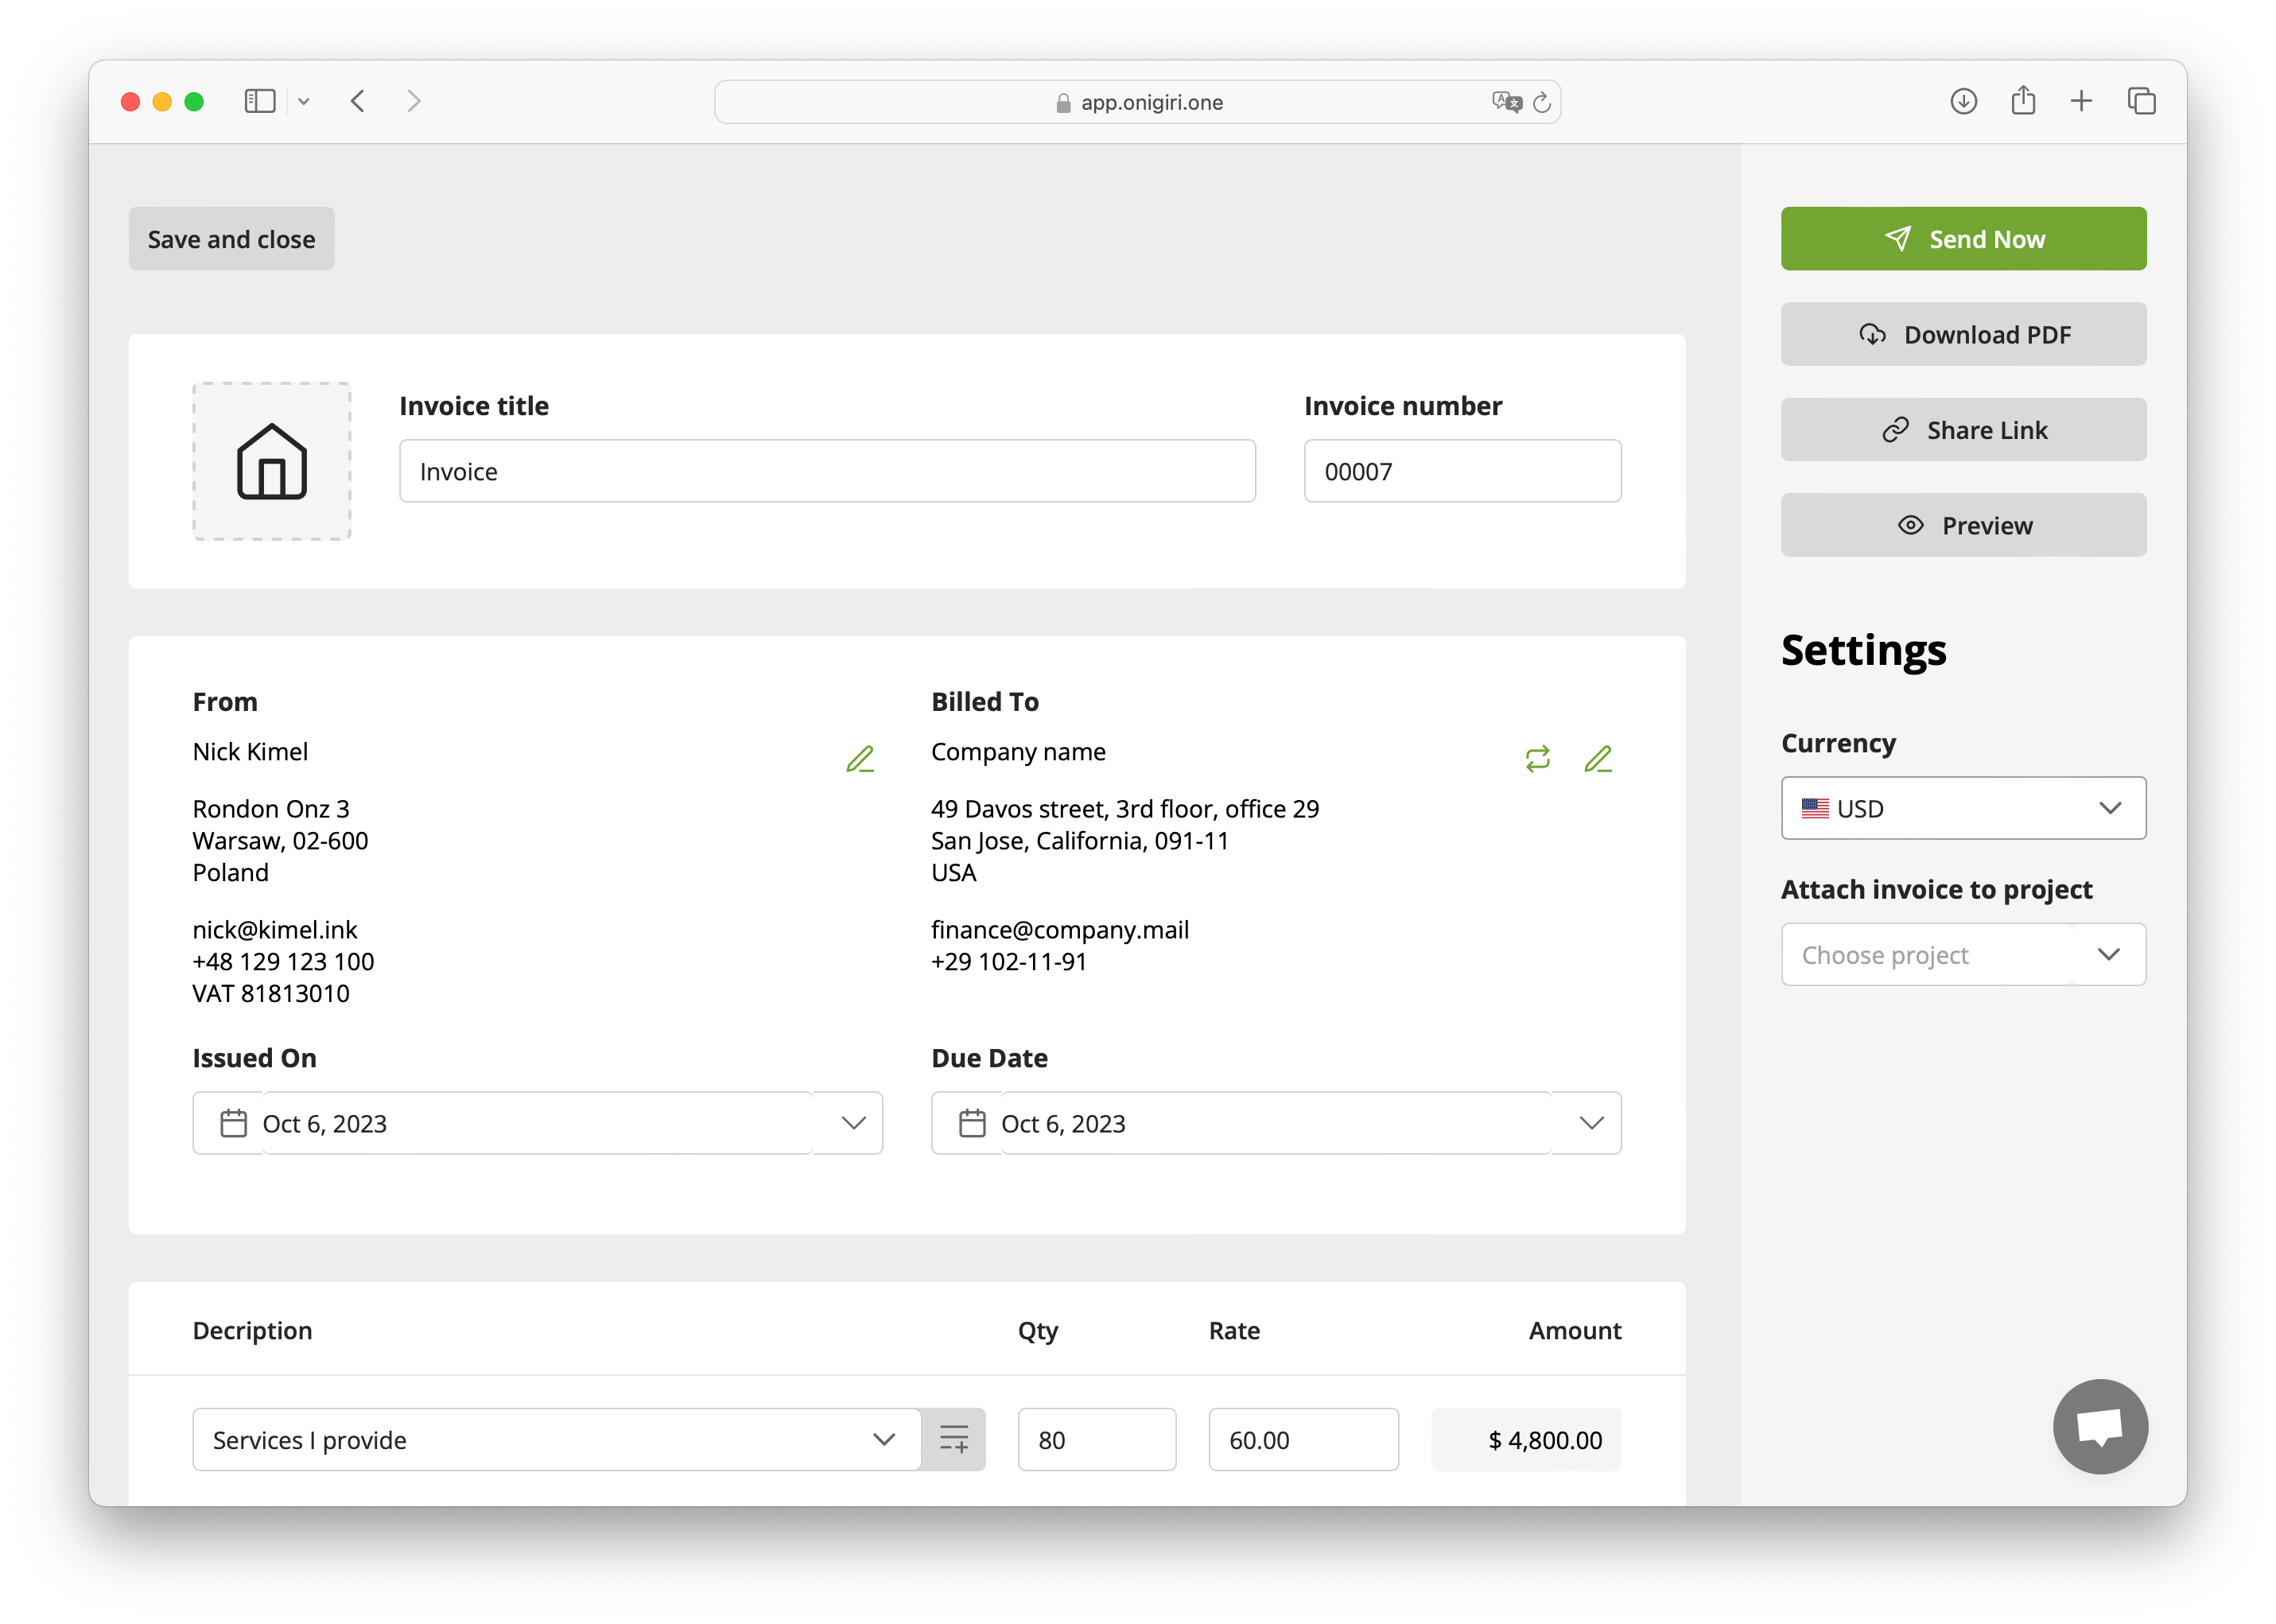Click the pencil icon to edit Billed To
Viewport: 2276px width, 1624px height.
point(1598,759)
